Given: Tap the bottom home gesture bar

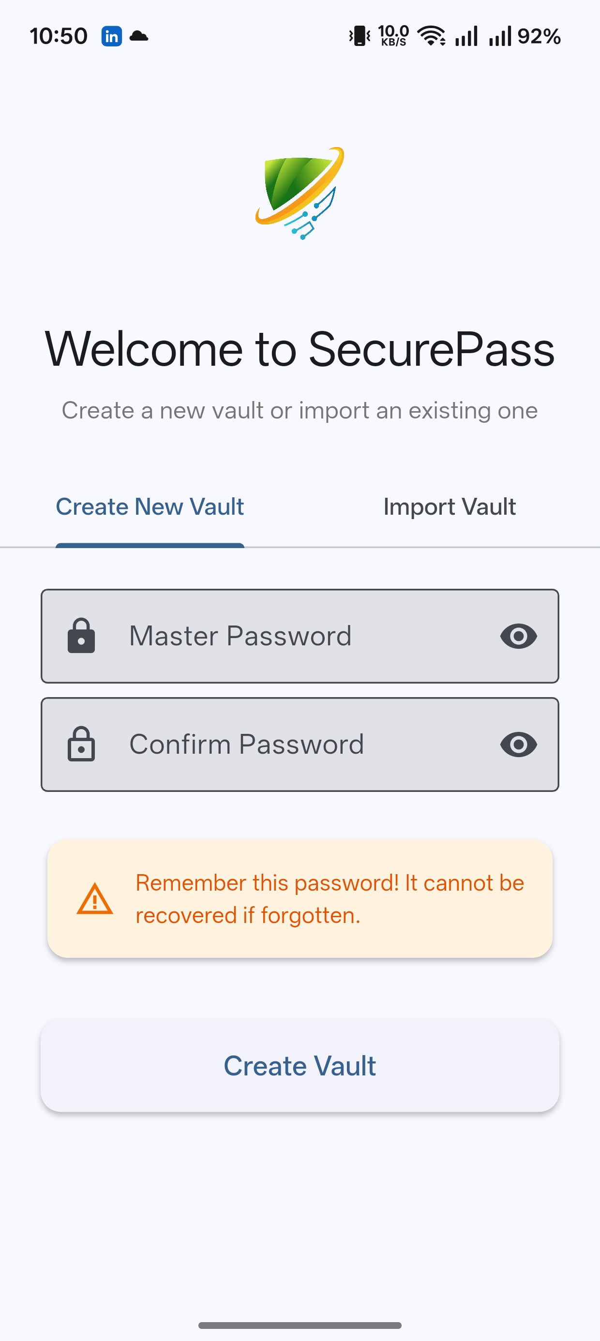Looking at the screenshot, I should click(300, 1325).
